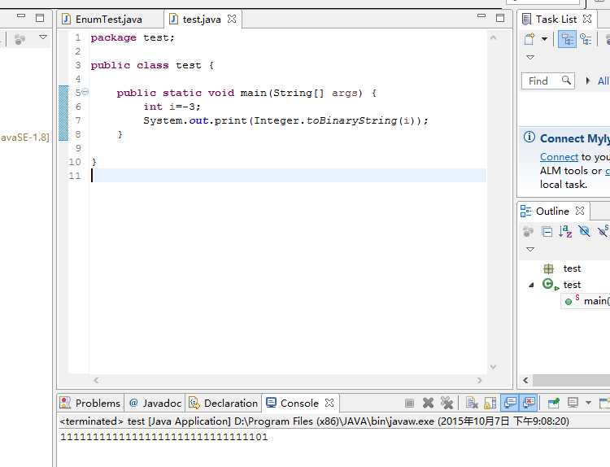The width and height of the screenshot is (610, 467).
Task: Collapse the test class node in Outline
Action: (531, 285)
